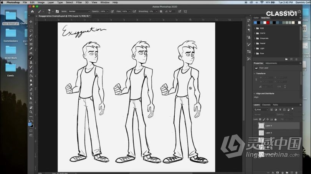Switch to the Channels tab
311x174 pixels.
point(266,105)
